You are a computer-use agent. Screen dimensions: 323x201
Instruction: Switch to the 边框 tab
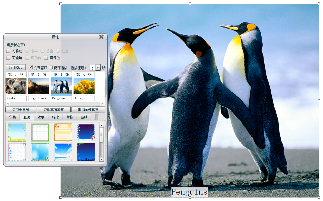[41, 117]
